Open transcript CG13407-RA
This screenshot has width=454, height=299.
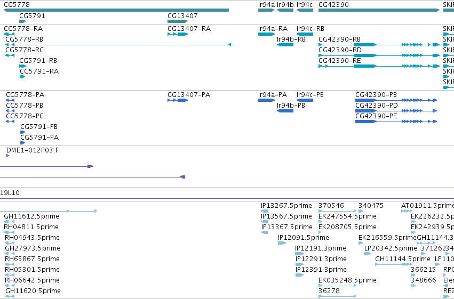189,29
